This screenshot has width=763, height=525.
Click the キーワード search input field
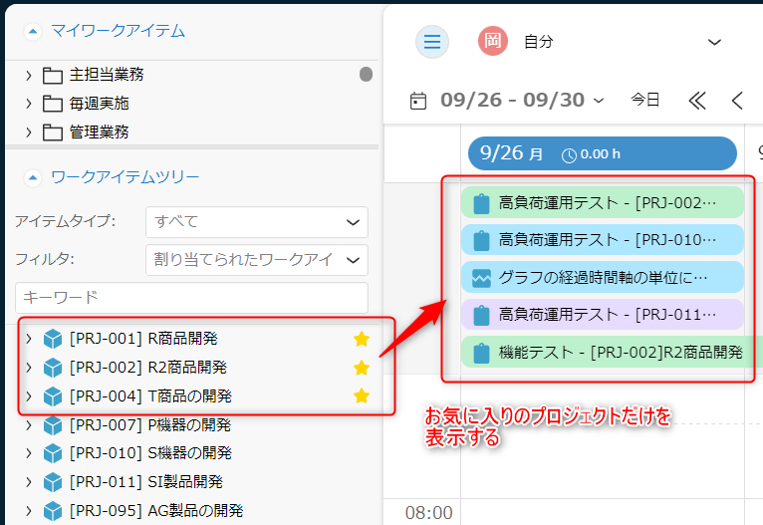pyautogui.click(x=191, y=298)
